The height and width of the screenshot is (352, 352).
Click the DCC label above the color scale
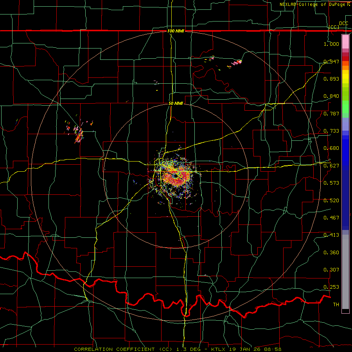point(343,23)
